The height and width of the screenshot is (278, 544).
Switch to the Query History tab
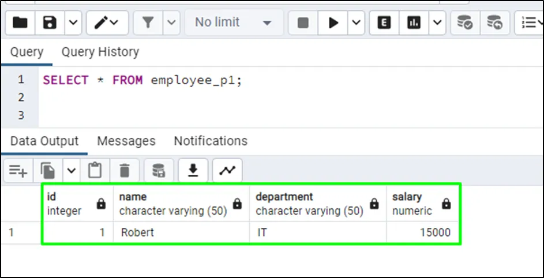coord(100,52)
